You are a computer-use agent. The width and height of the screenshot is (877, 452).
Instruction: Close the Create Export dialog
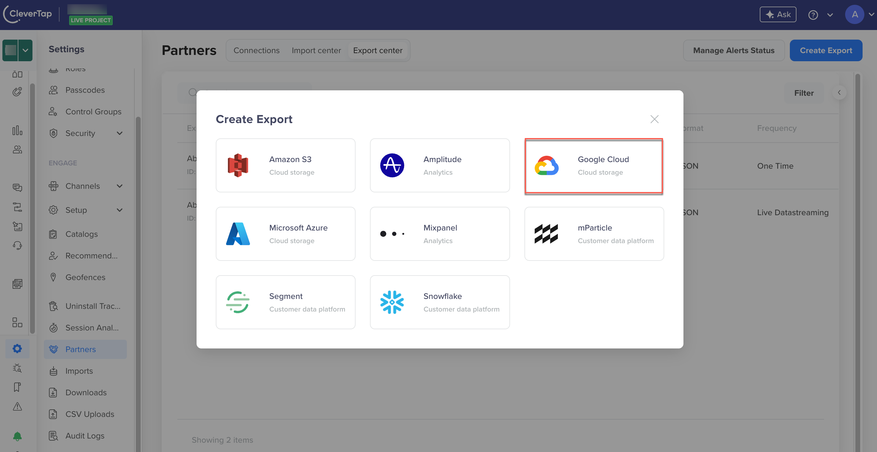[x=654, y=119]
